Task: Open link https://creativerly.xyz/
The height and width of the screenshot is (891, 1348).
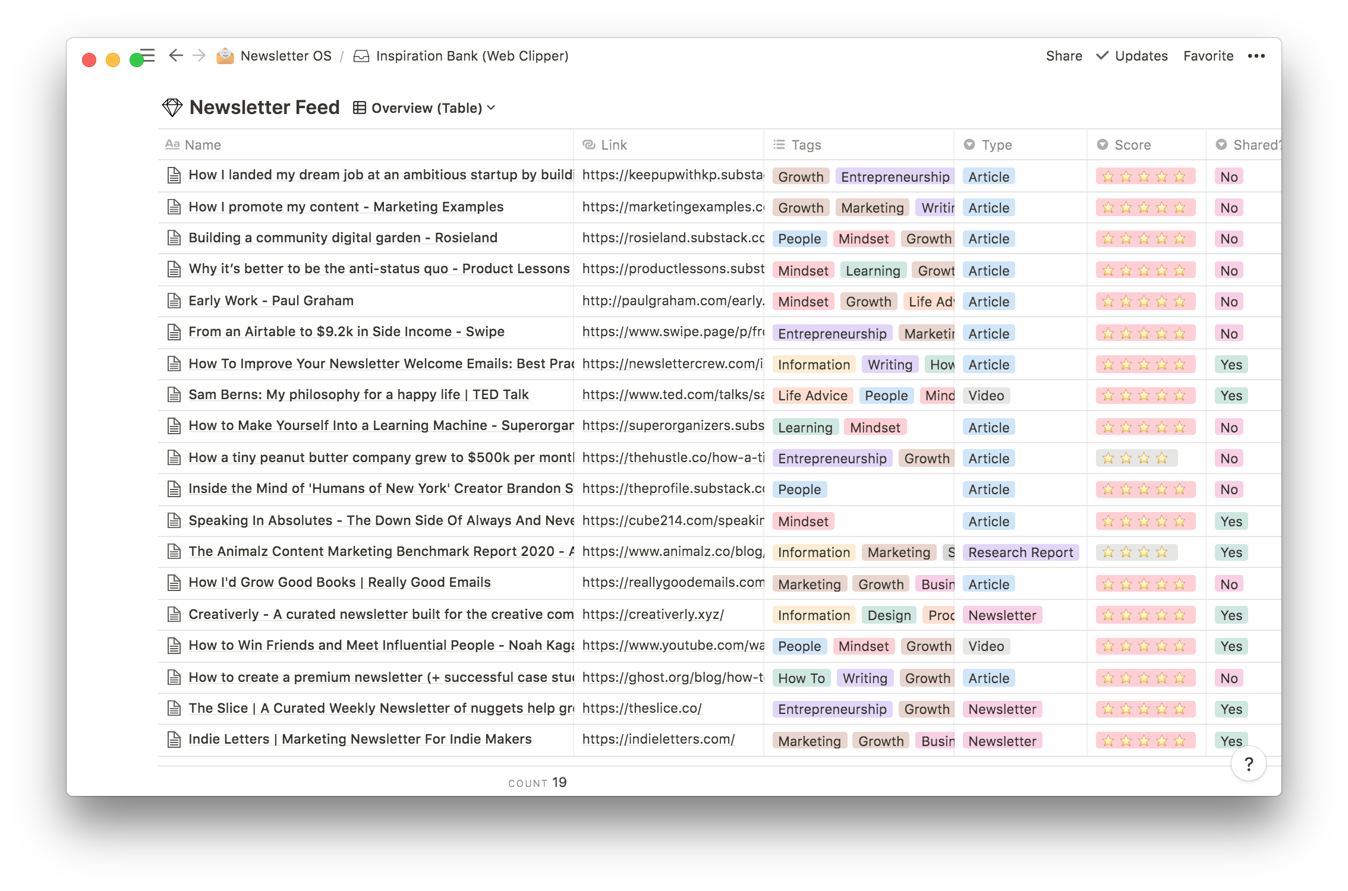Action: click(x=653, y=614)
